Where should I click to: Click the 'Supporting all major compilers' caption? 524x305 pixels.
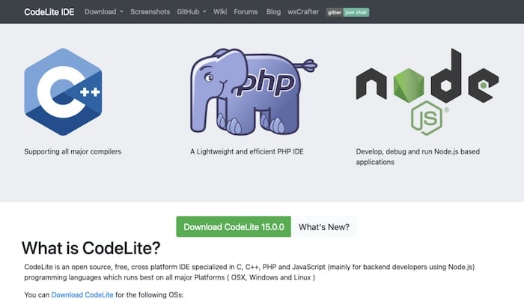(73, 151)
